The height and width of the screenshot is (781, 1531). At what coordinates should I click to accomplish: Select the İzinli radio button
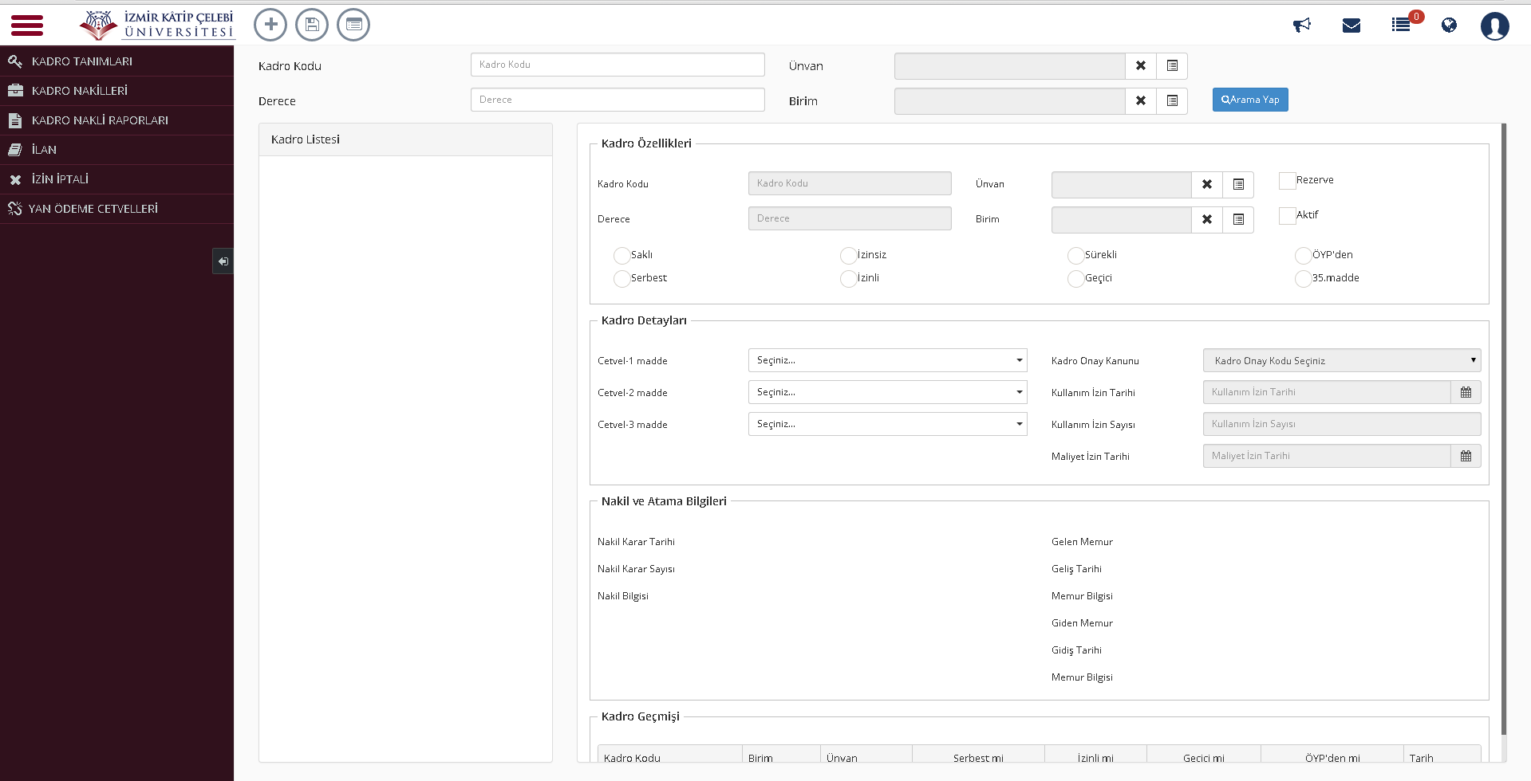pos(848,279)
